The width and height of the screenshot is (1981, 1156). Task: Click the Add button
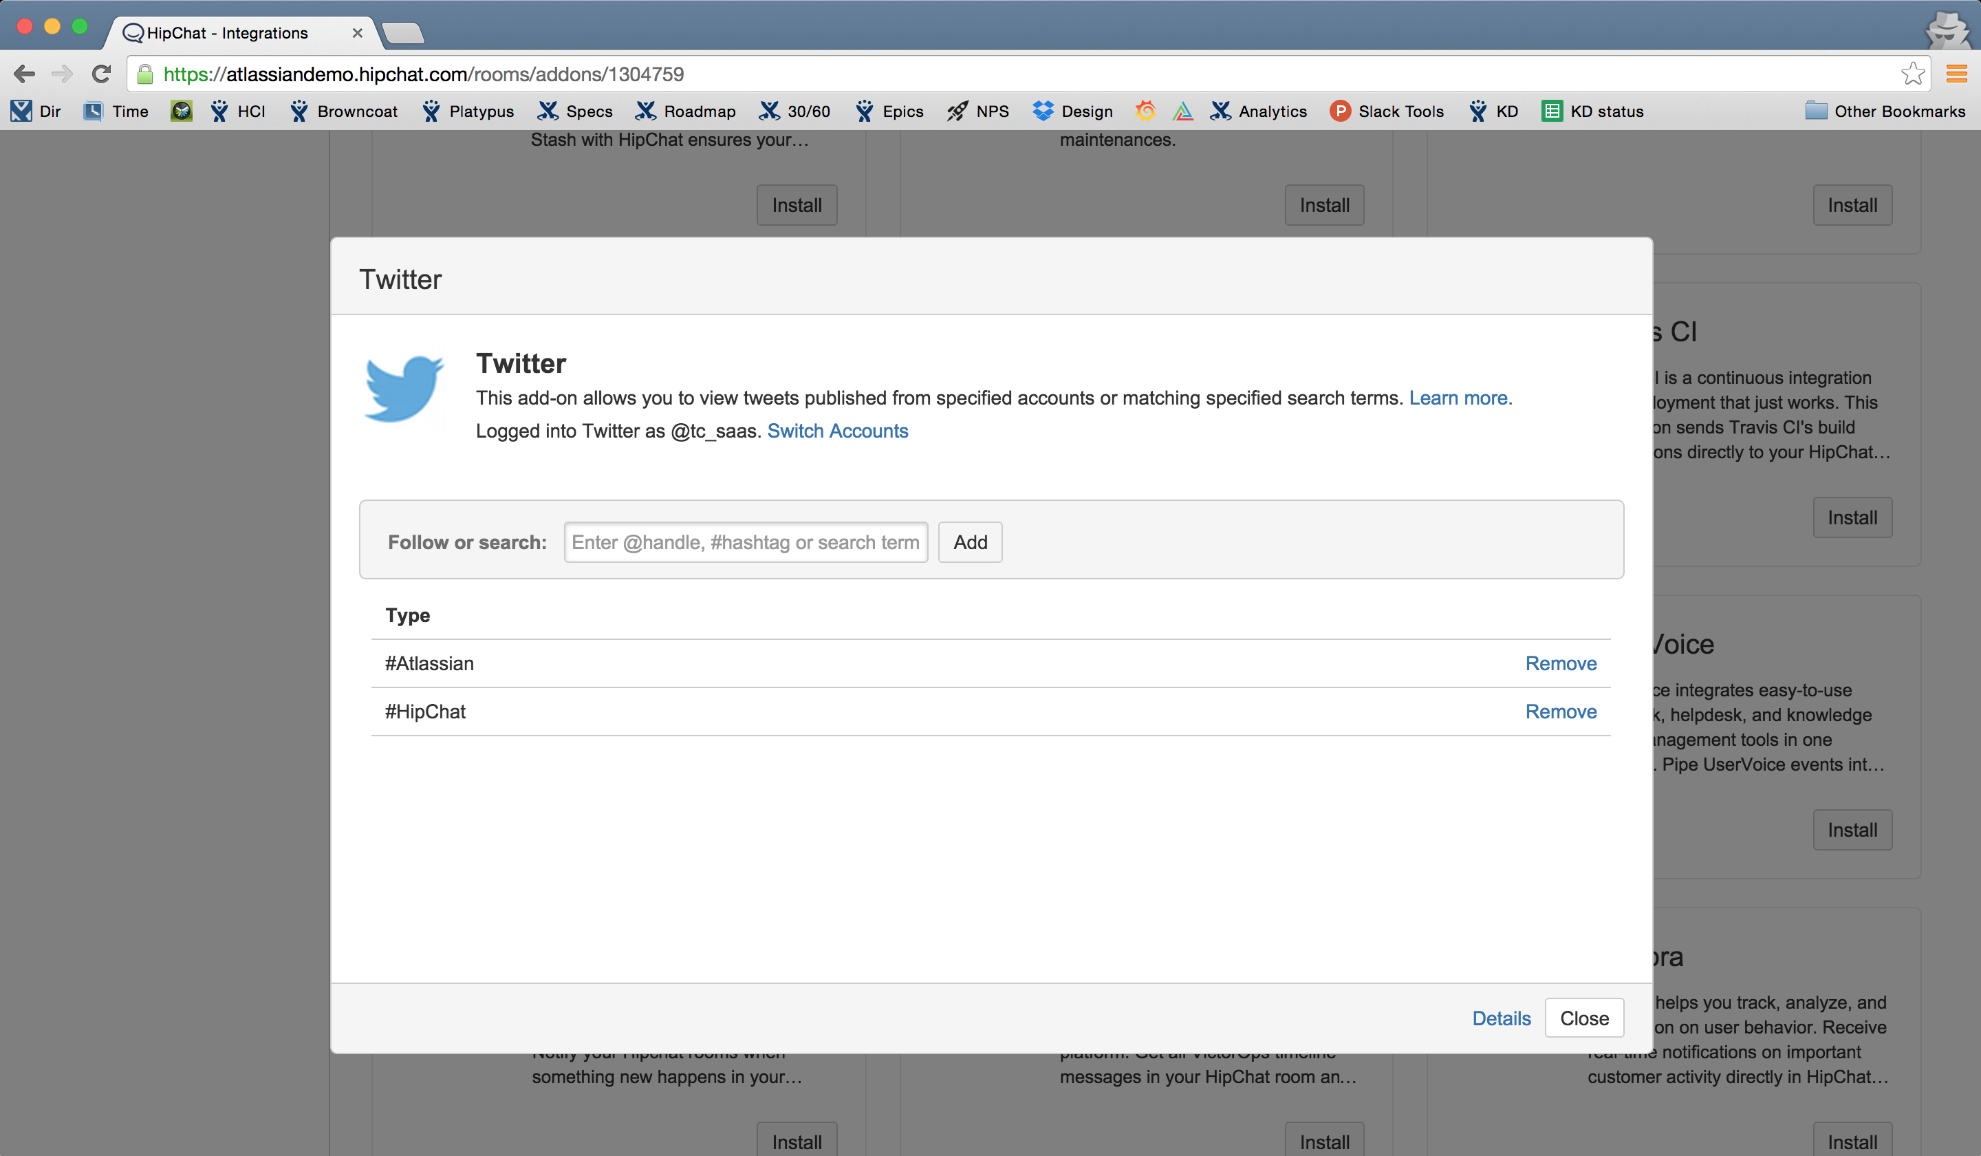(x=969, y=542)
